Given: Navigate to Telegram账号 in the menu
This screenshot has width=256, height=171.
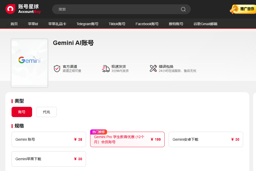Looking at the screenshot, I should tap(87, 24).
